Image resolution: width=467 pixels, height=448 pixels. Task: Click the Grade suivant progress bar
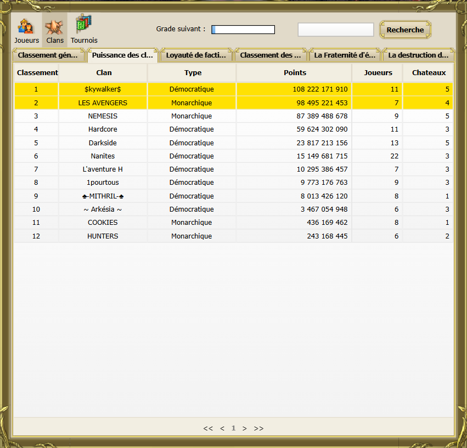(243, 30)
